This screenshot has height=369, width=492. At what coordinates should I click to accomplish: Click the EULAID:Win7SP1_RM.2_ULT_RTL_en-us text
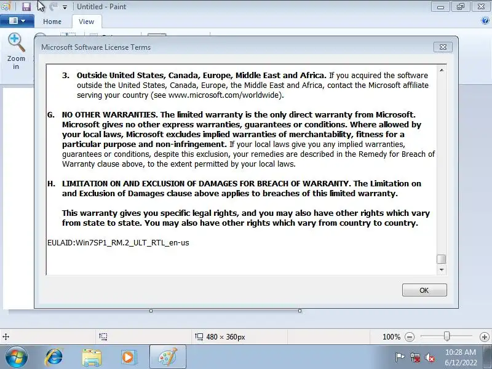pos(118,243)
